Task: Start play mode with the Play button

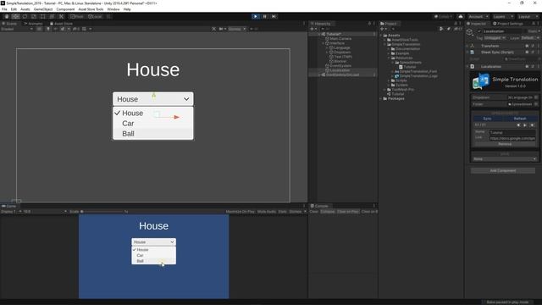Action: (256, 16)
